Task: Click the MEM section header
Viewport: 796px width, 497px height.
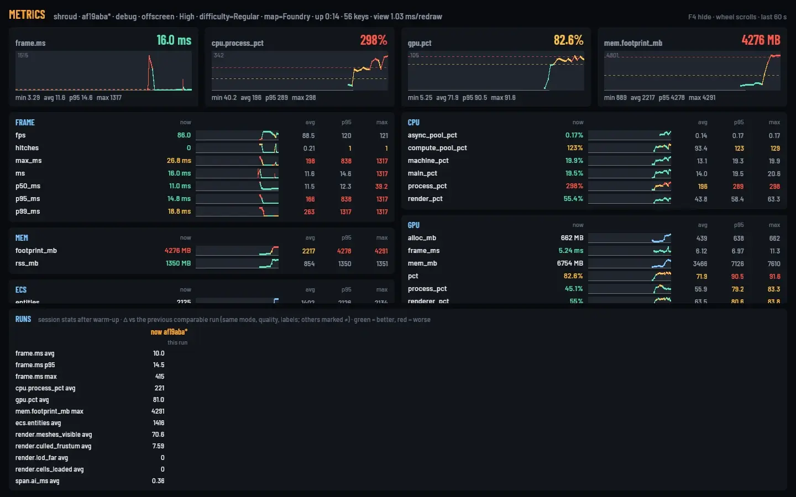Action: pos(22,238)
